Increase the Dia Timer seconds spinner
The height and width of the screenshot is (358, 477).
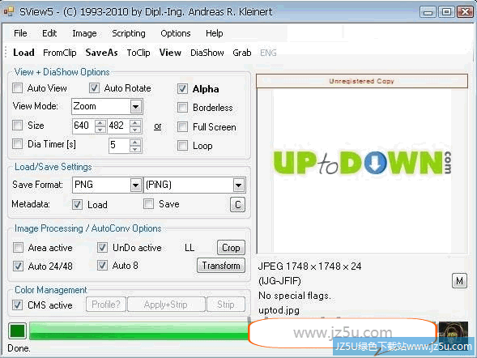coord(134,142)
